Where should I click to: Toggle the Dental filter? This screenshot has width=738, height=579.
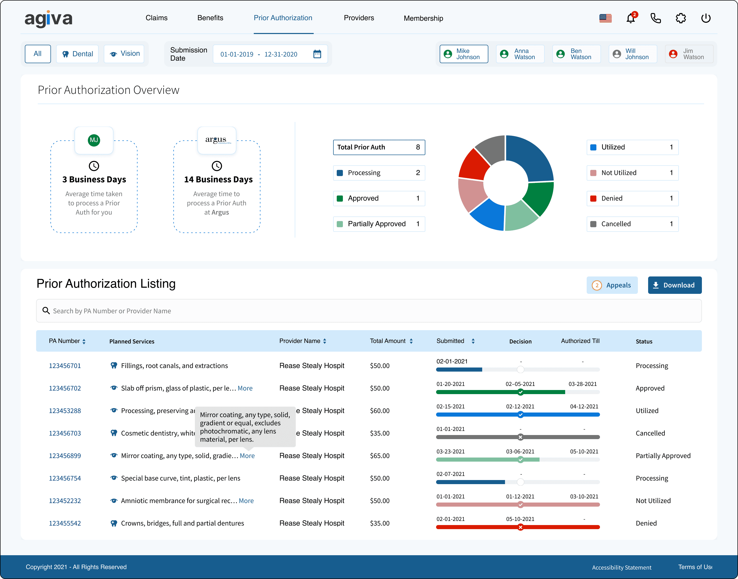tap(77, 54)
